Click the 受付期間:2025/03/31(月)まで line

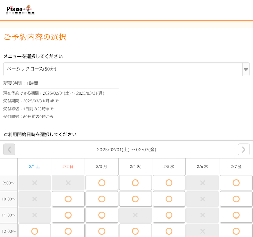[31, 101]
